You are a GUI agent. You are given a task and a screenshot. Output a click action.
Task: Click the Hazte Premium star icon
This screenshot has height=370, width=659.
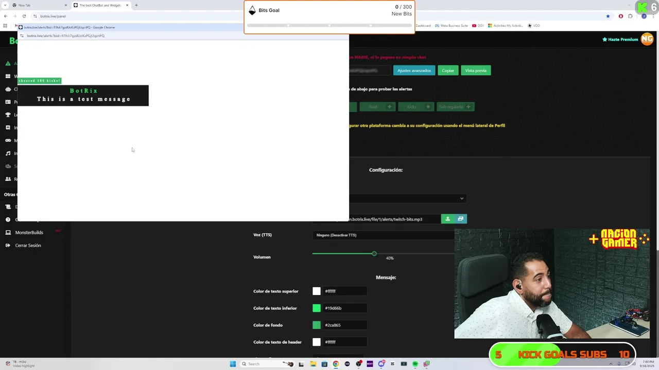coord(605,40)
